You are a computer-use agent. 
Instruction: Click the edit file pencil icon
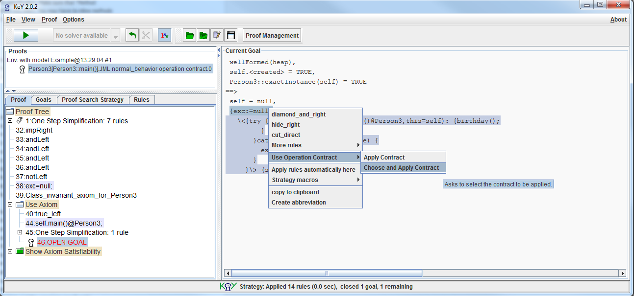click(217, 35)
